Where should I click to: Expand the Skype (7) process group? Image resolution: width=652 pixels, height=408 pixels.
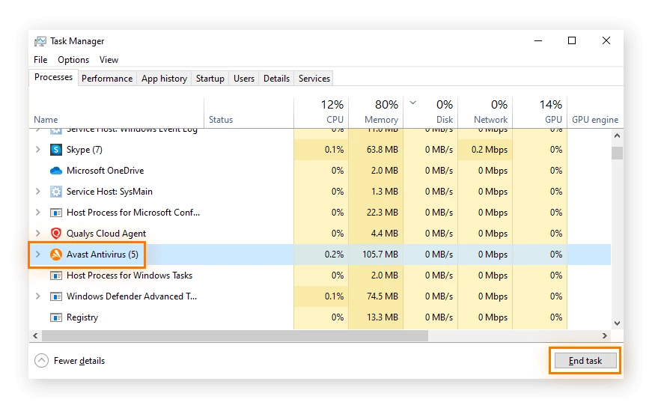tap(38, 150)
